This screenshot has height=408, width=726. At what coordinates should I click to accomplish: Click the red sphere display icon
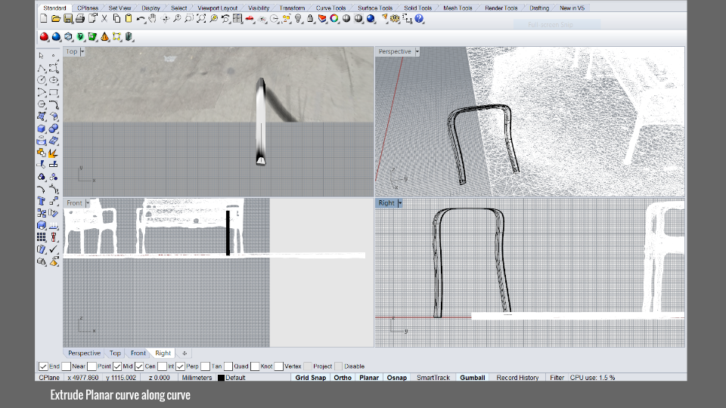click(x=45, y=36)
